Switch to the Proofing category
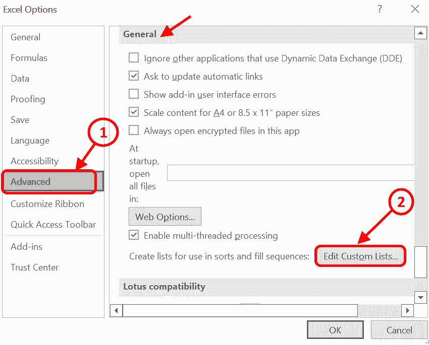This screenshot has width=429, height=345. (28, 99)
